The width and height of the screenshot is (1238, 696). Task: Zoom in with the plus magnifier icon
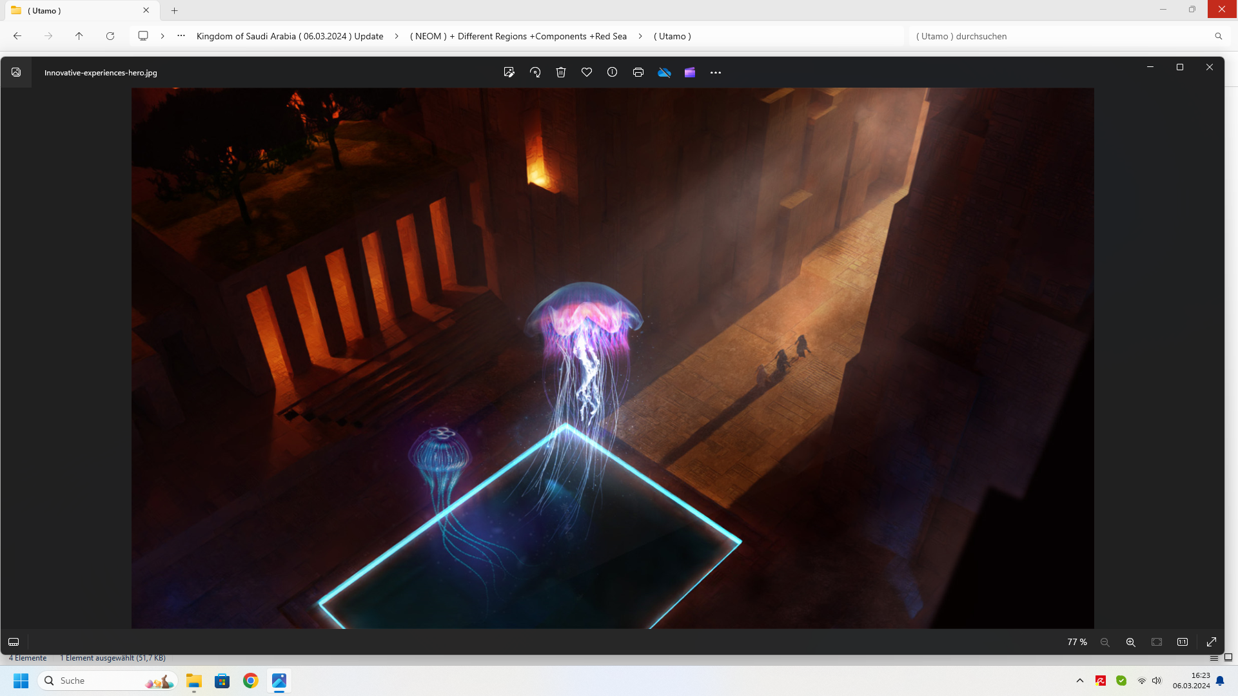tap(1130, 642)
